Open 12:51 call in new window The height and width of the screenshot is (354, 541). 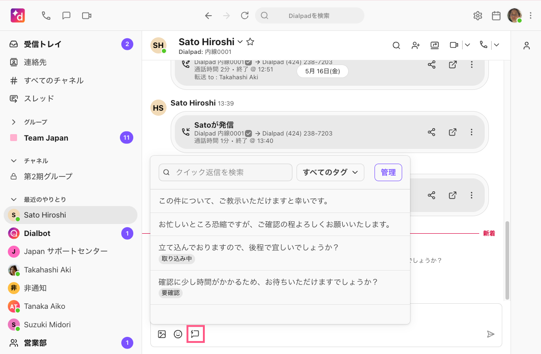pyautogui.click(x=452, y=65)
